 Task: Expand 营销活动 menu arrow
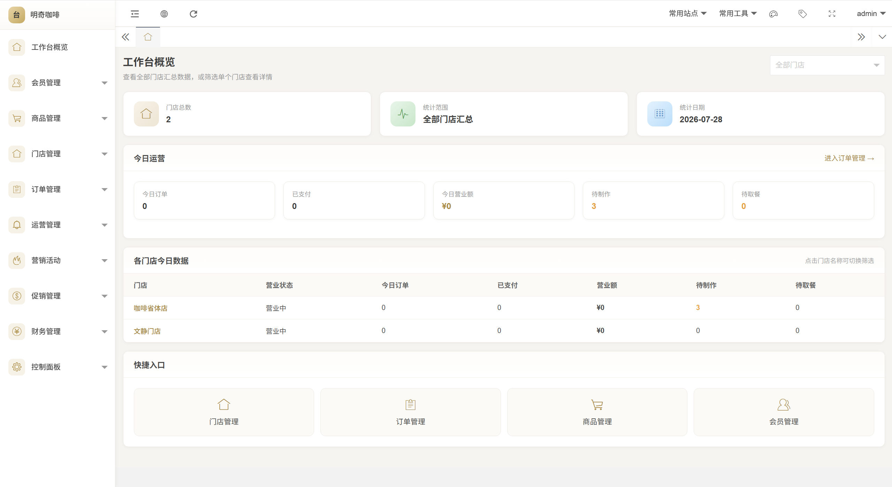(x=104, y=261)
